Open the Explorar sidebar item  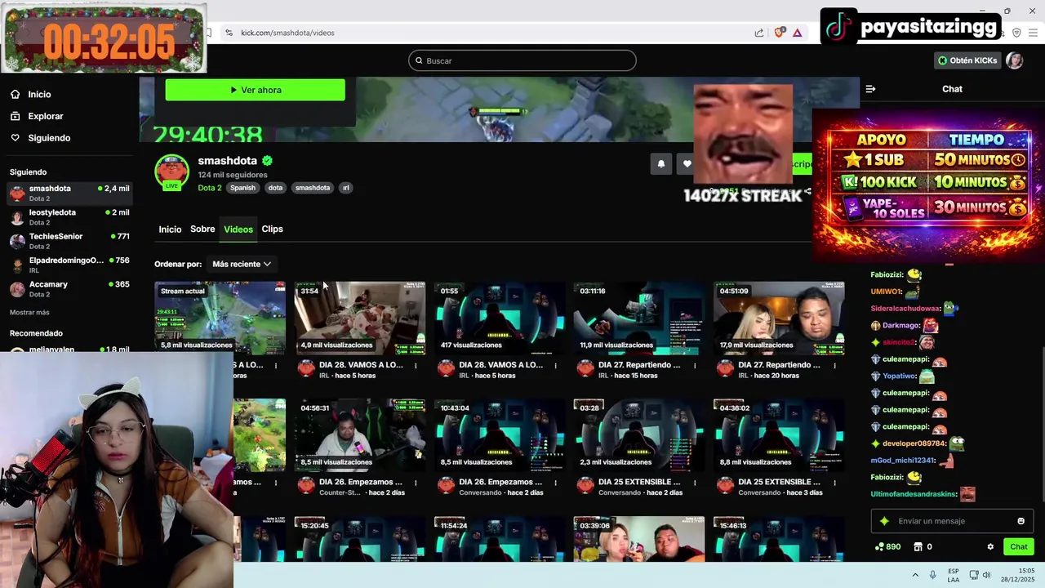click(37, 116)
